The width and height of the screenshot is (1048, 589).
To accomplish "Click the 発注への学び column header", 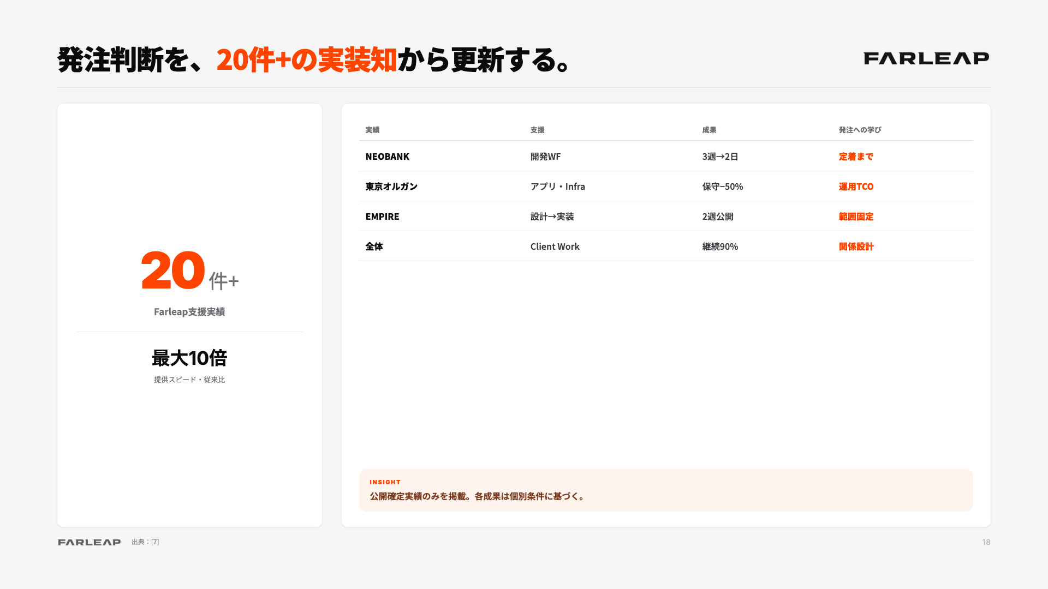I will [860, 130].
